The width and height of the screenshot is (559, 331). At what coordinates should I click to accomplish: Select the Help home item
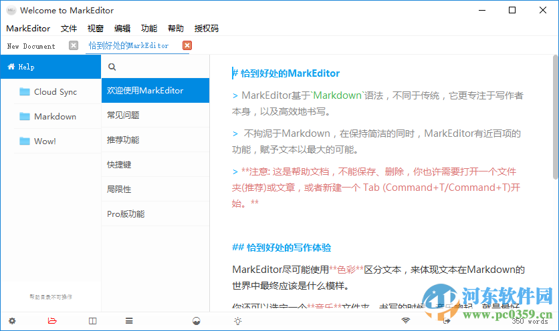click(x=51, y=67)
